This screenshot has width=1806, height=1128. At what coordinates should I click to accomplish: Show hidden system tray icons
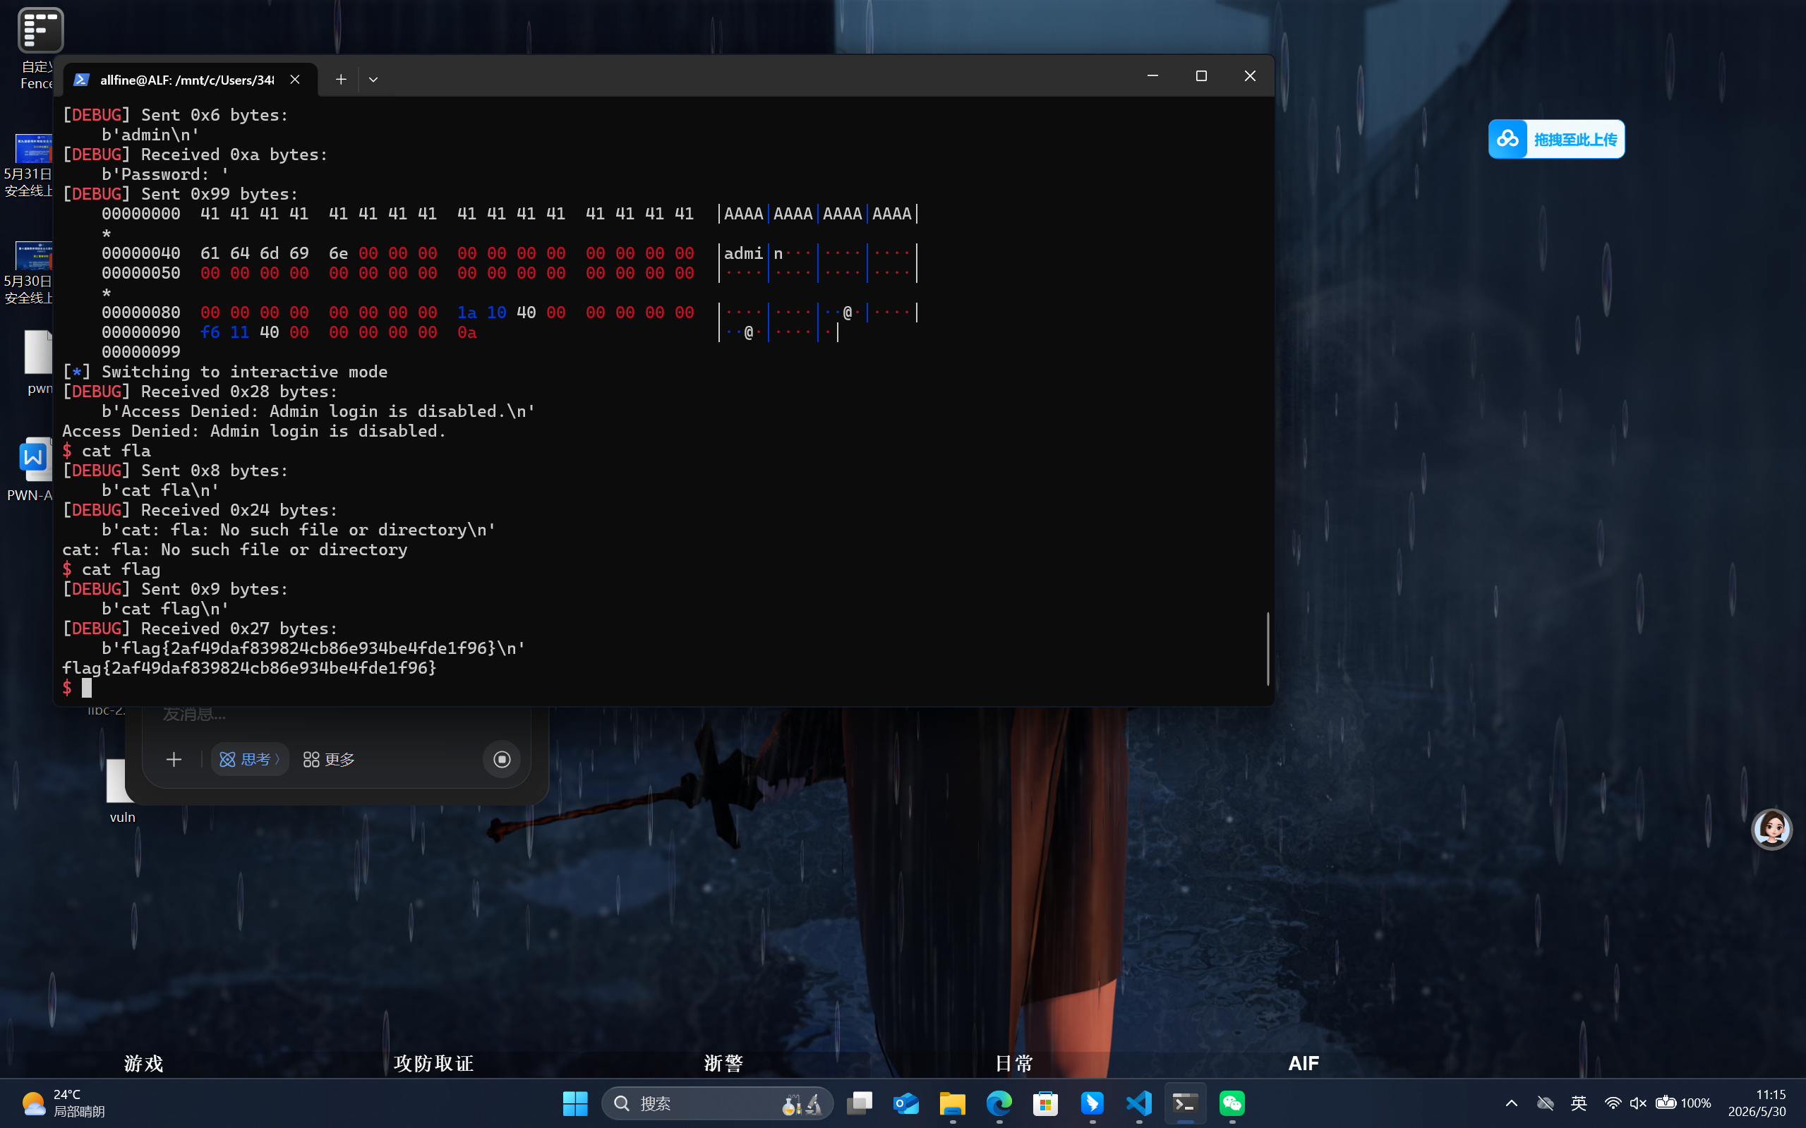pyautogui.click(x=1511, y=1103)
